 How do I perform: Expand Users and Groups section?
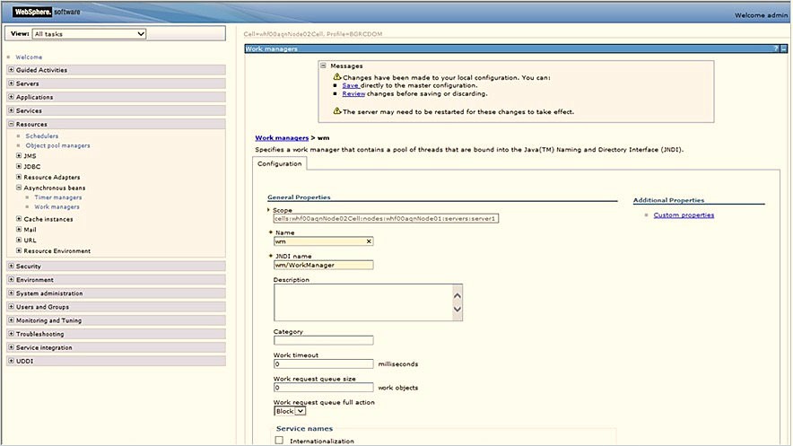[x=11, y=307]
